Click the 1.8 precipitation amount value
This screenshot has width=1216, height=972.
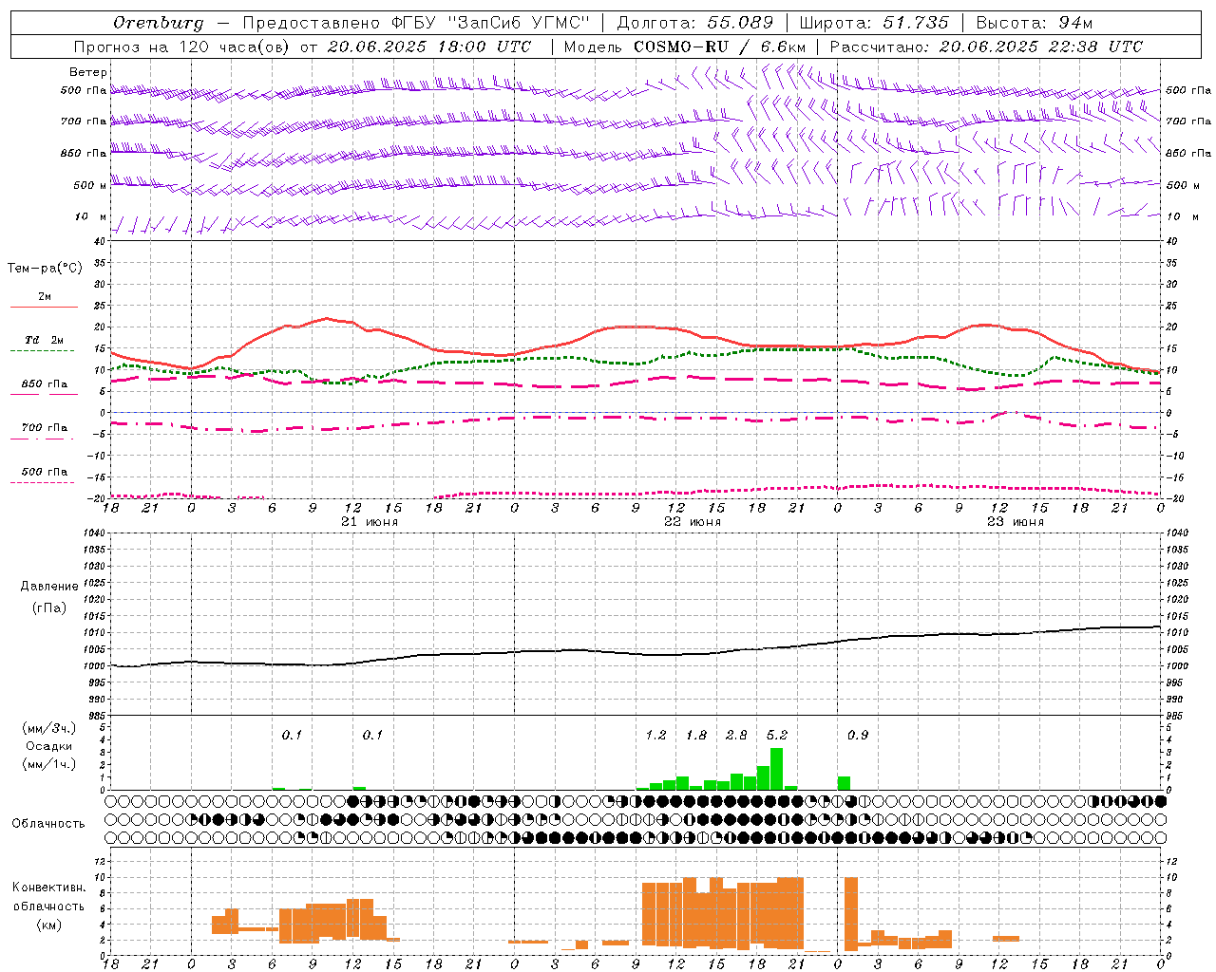[696, 736]
